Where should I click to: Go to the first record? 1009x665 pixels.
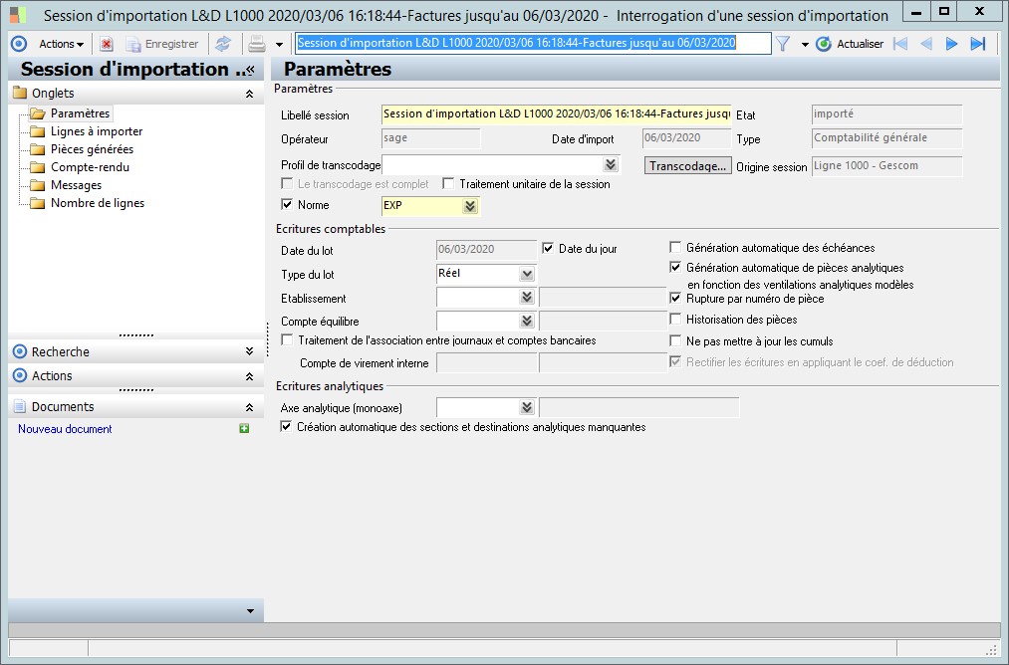[x=900, y=44]
